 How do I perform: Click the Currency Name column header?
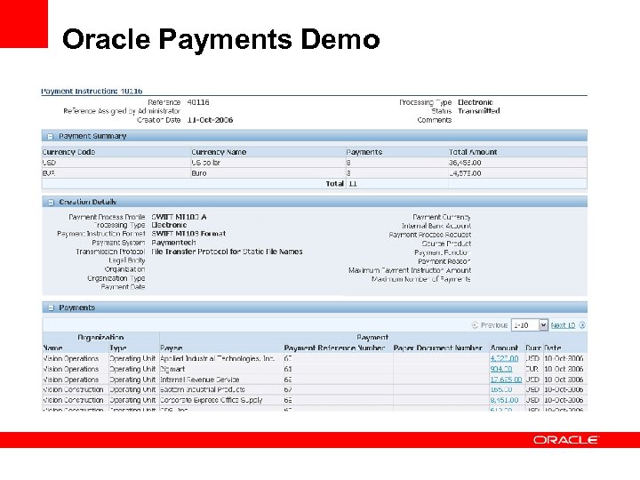219,152
